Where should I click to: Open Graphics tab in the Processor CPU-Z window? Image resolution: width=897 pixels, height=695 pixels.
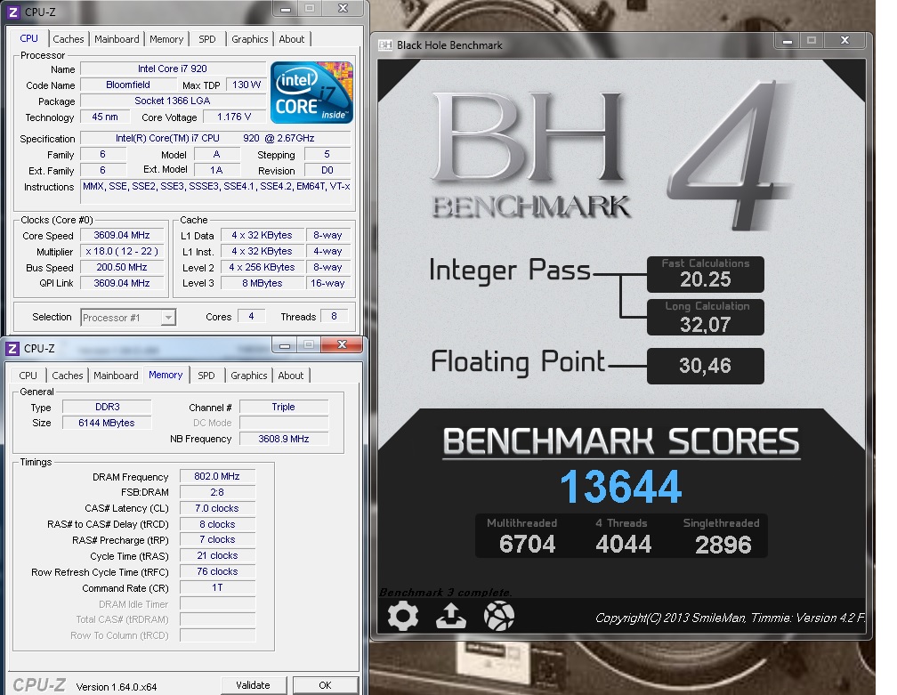(249, 39)
